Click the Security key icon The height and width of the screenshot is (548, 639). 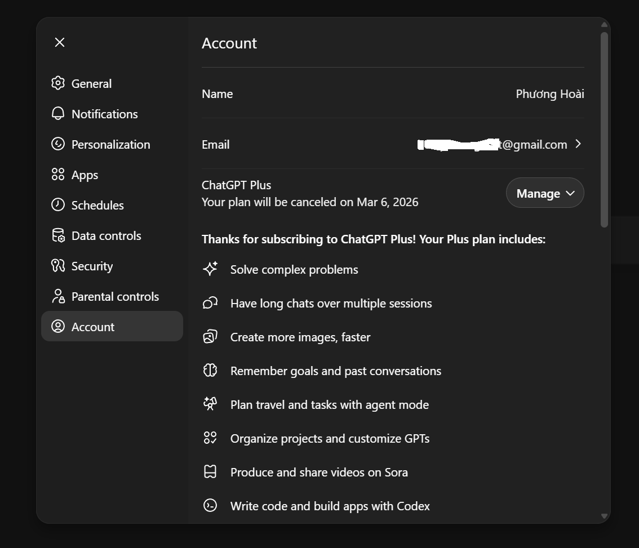pyautogui.click(x=58, y=266)
